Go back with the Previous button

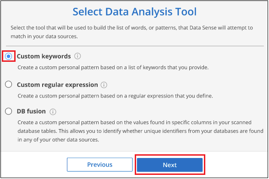point(100,165)
